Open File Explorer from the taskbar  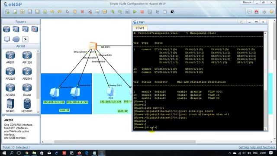[34, 153]
